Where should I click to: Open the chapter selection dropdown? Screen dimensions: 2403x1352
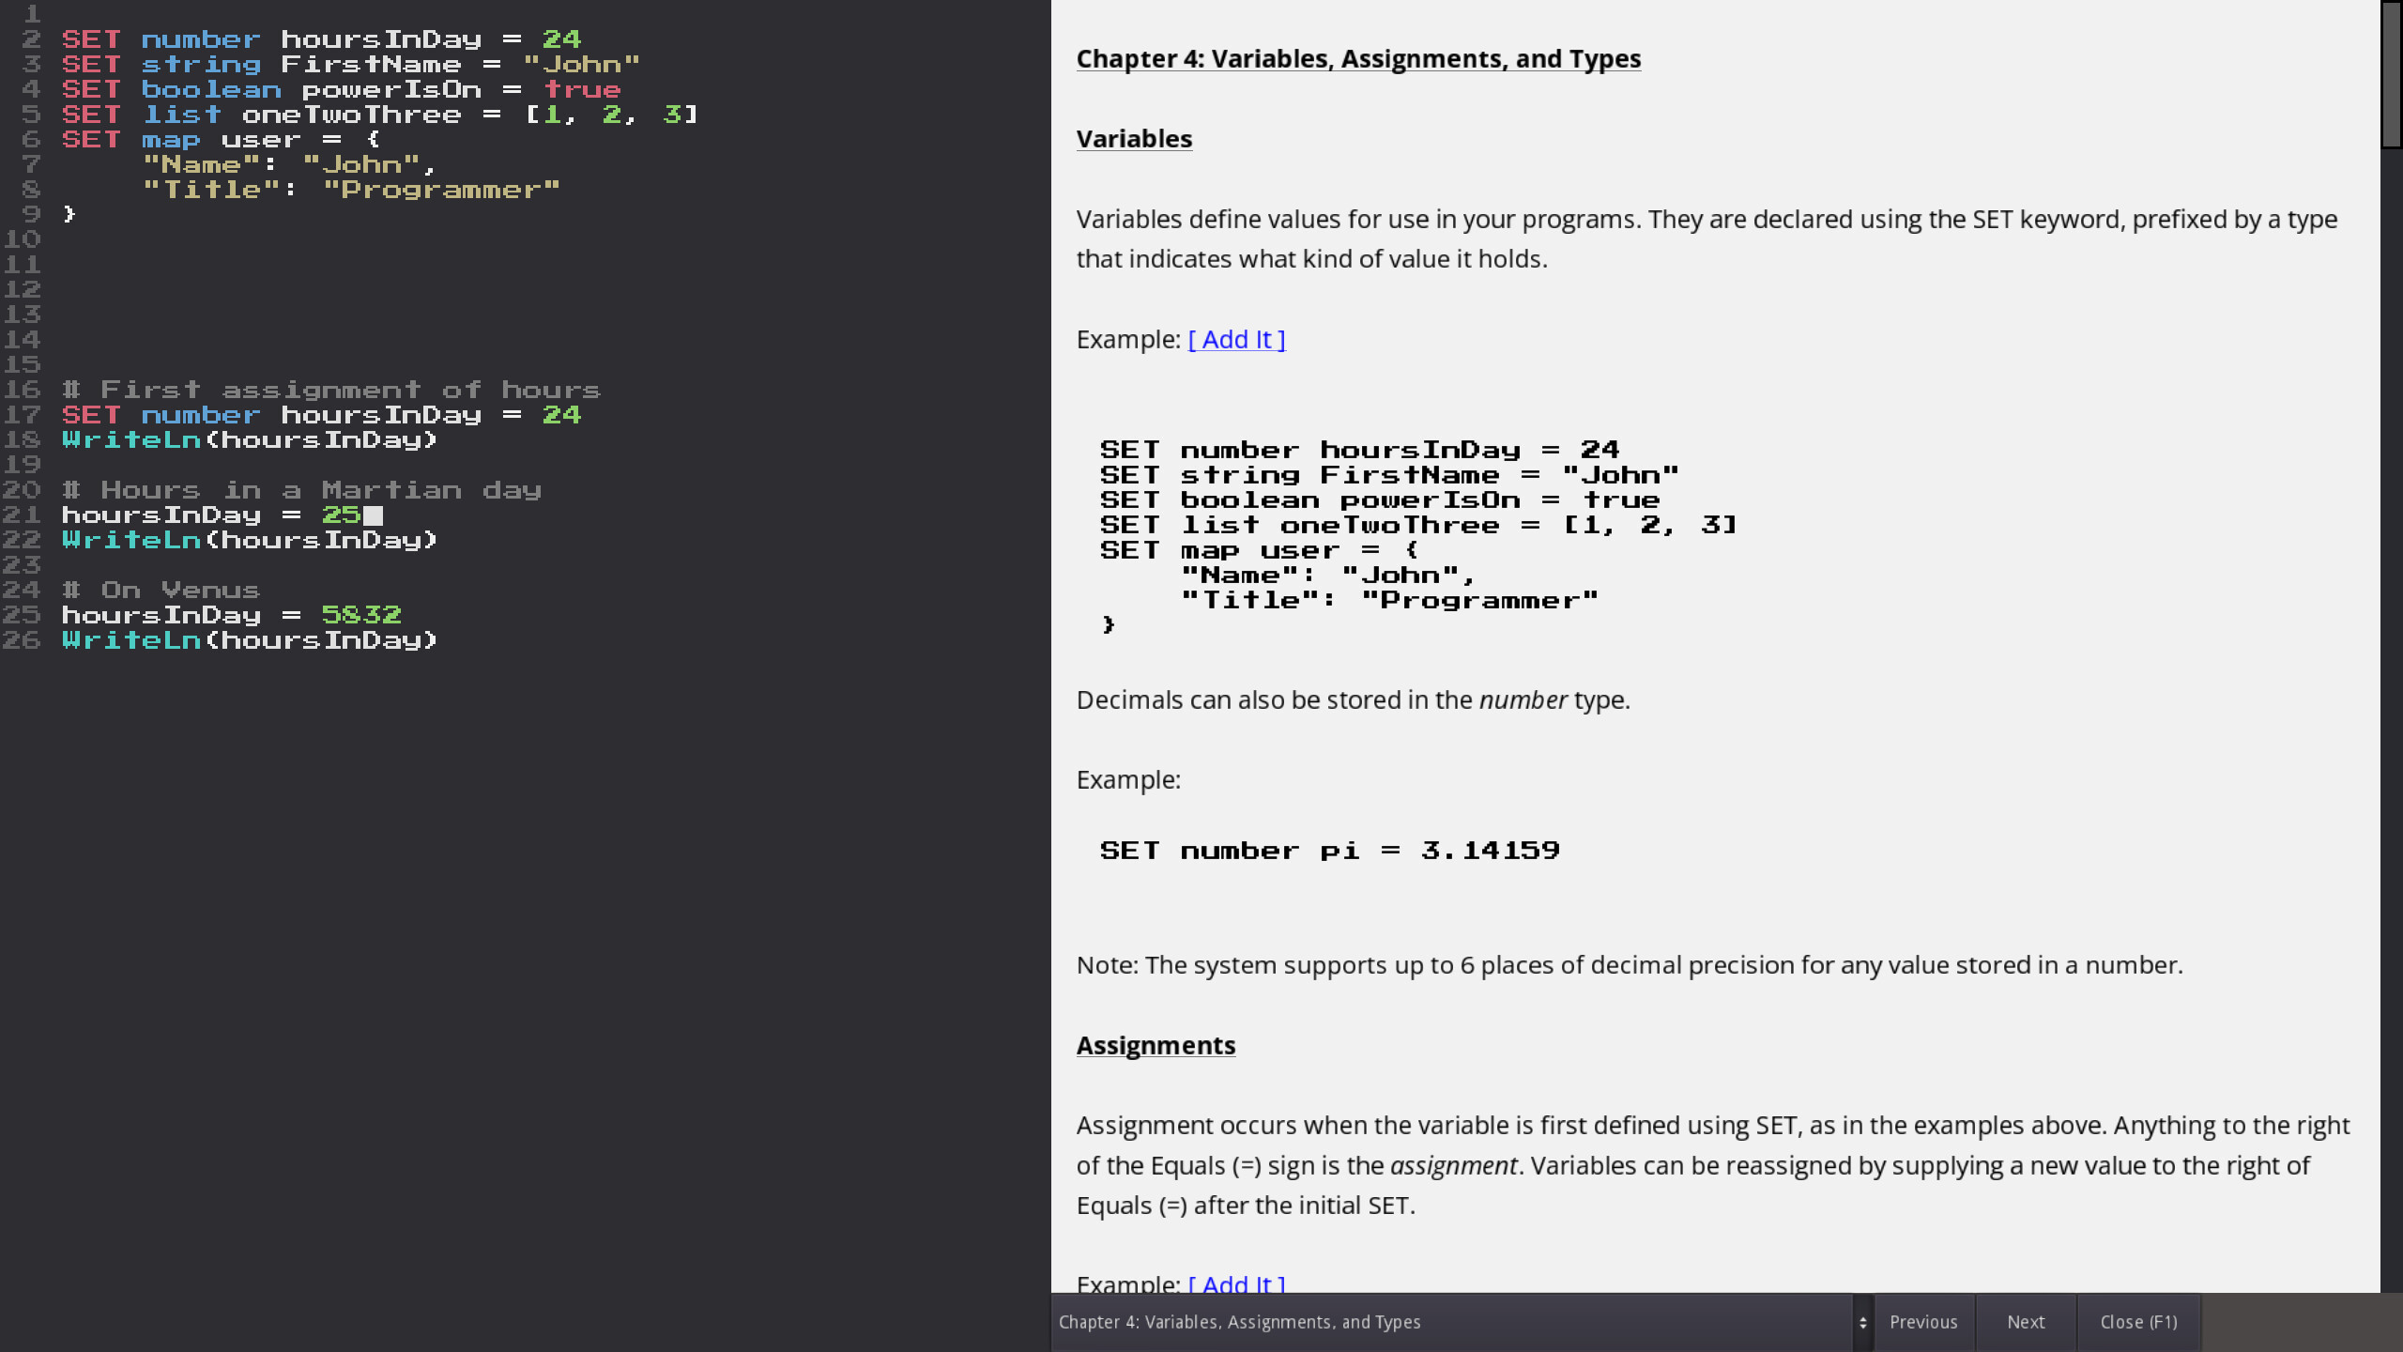tap(1455, 1321)
